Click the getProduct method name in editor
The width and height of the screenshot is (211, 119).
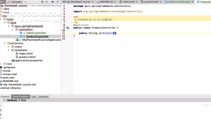(x=105, y=33)
